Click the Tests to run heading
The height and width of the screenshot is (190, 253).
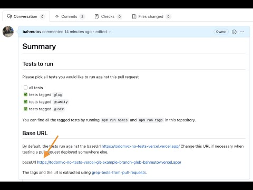(x=38, y=64)
